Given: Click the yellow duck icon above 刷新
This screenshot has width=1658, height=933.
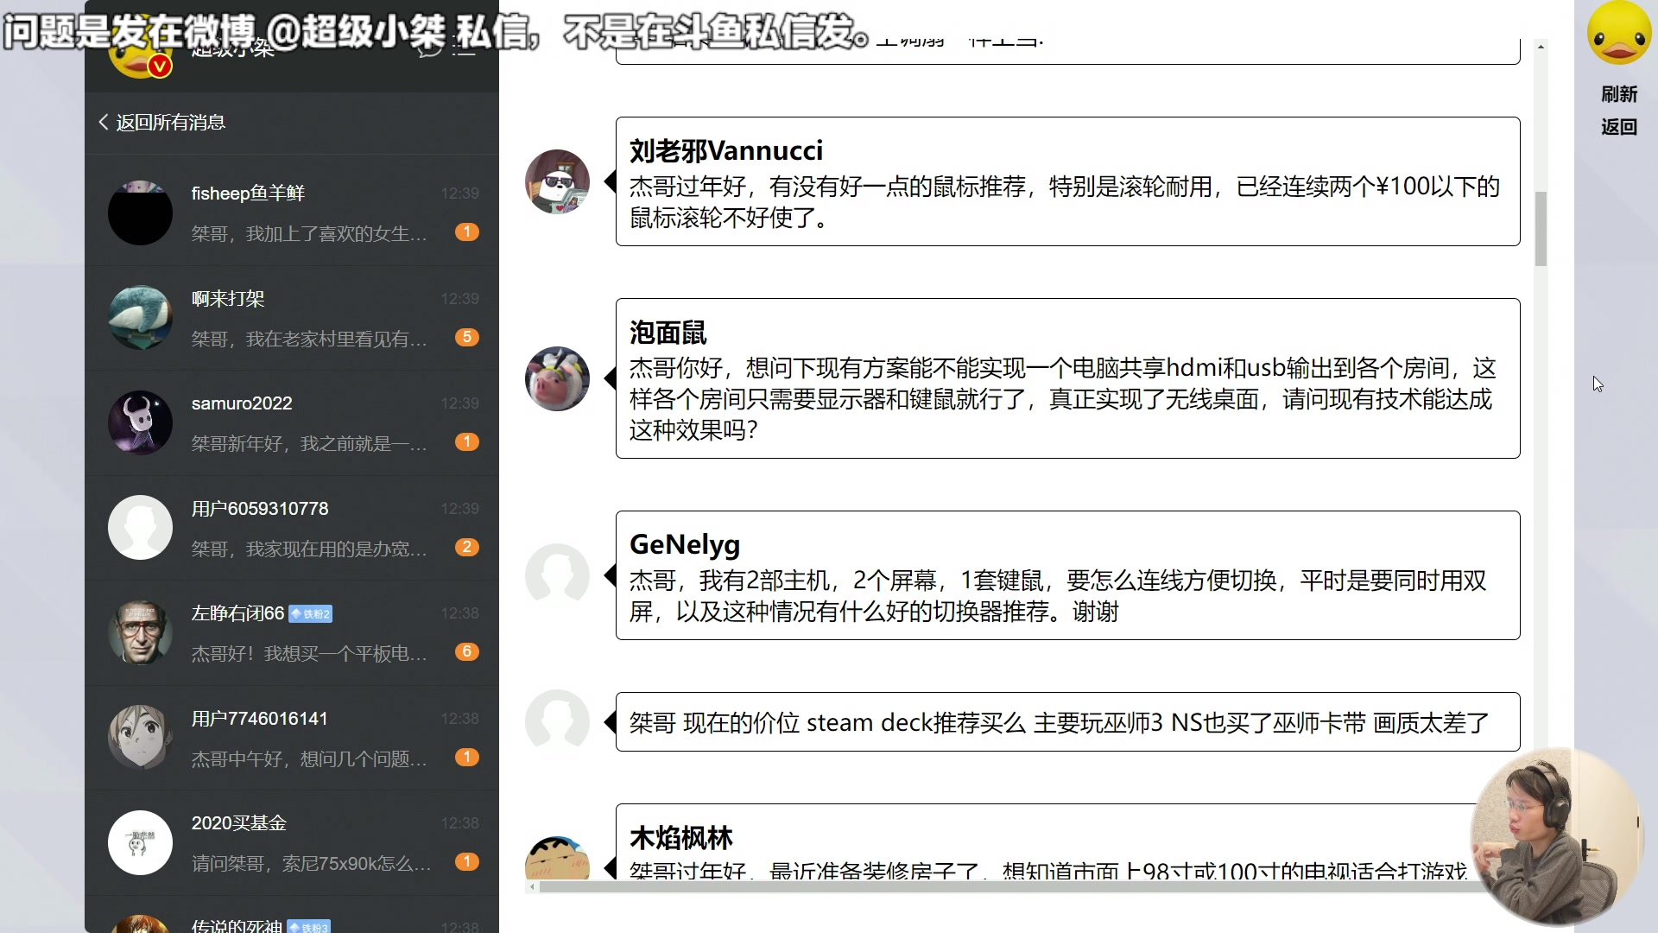Looking at the screenshot, I should [x=1619, y=33].
